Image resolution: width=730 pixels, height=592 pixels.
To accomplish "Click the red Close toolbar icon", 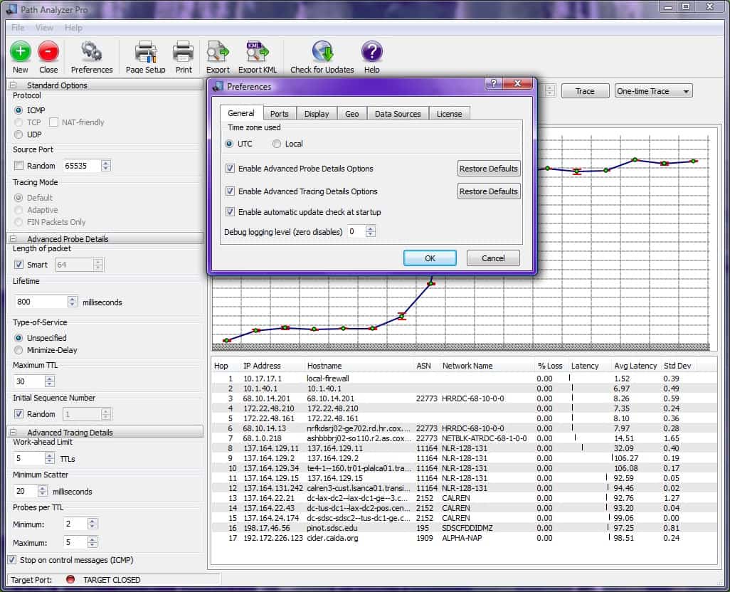I will (48, 51).
